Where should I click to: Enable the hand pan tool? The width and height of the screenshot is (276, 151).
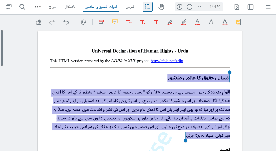161,7
